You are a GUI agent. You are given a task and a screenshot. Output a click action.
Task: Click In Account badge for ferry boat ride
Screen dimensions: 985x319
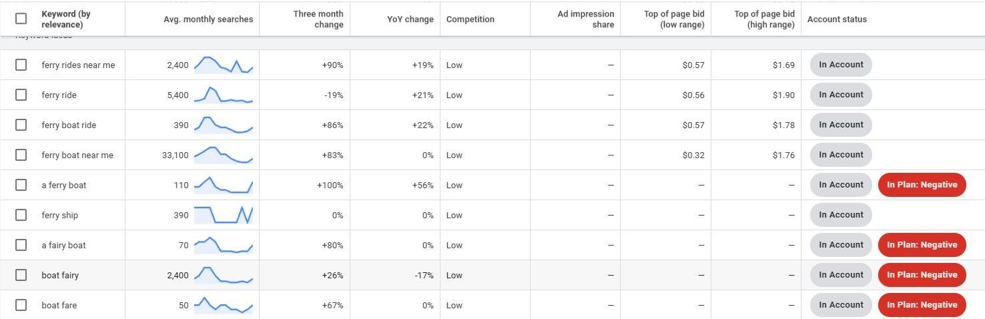pyautogui.click(x=841, y=125)
